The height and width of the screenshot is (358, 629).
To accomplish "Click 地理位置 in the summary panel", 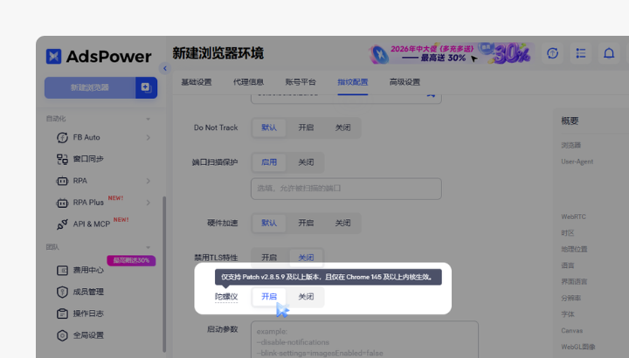I will pos(574,250).
